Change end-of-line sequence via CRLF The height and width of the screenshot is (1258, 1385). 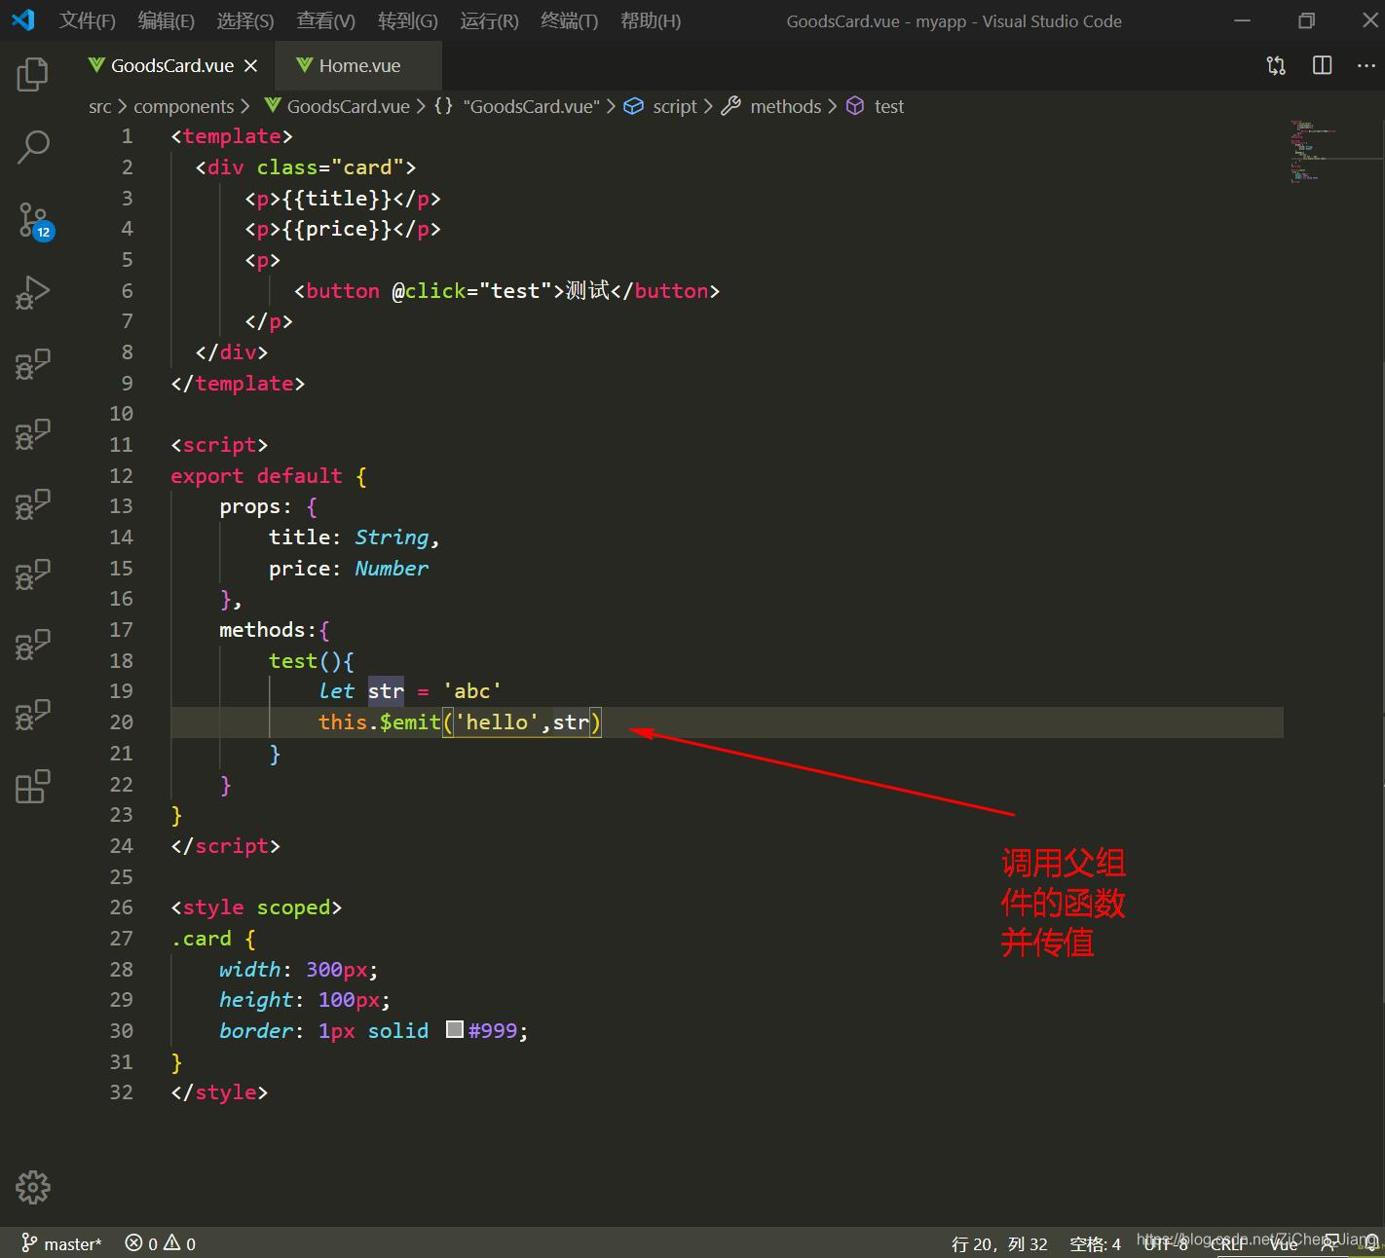(1227, 1243)
